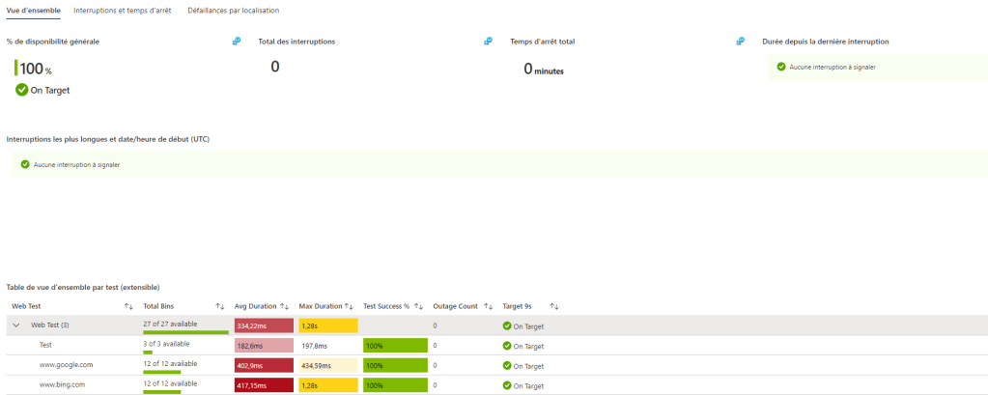Click the 417,15ms dark red duration cell
Image resolution: width=988 pixels, height=395 pixels.
pos(263,385)
